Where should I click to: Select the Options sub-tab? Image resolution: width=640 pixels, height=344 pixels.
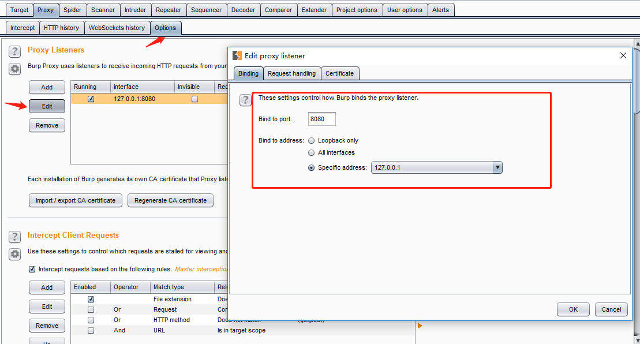click(165, 28)
